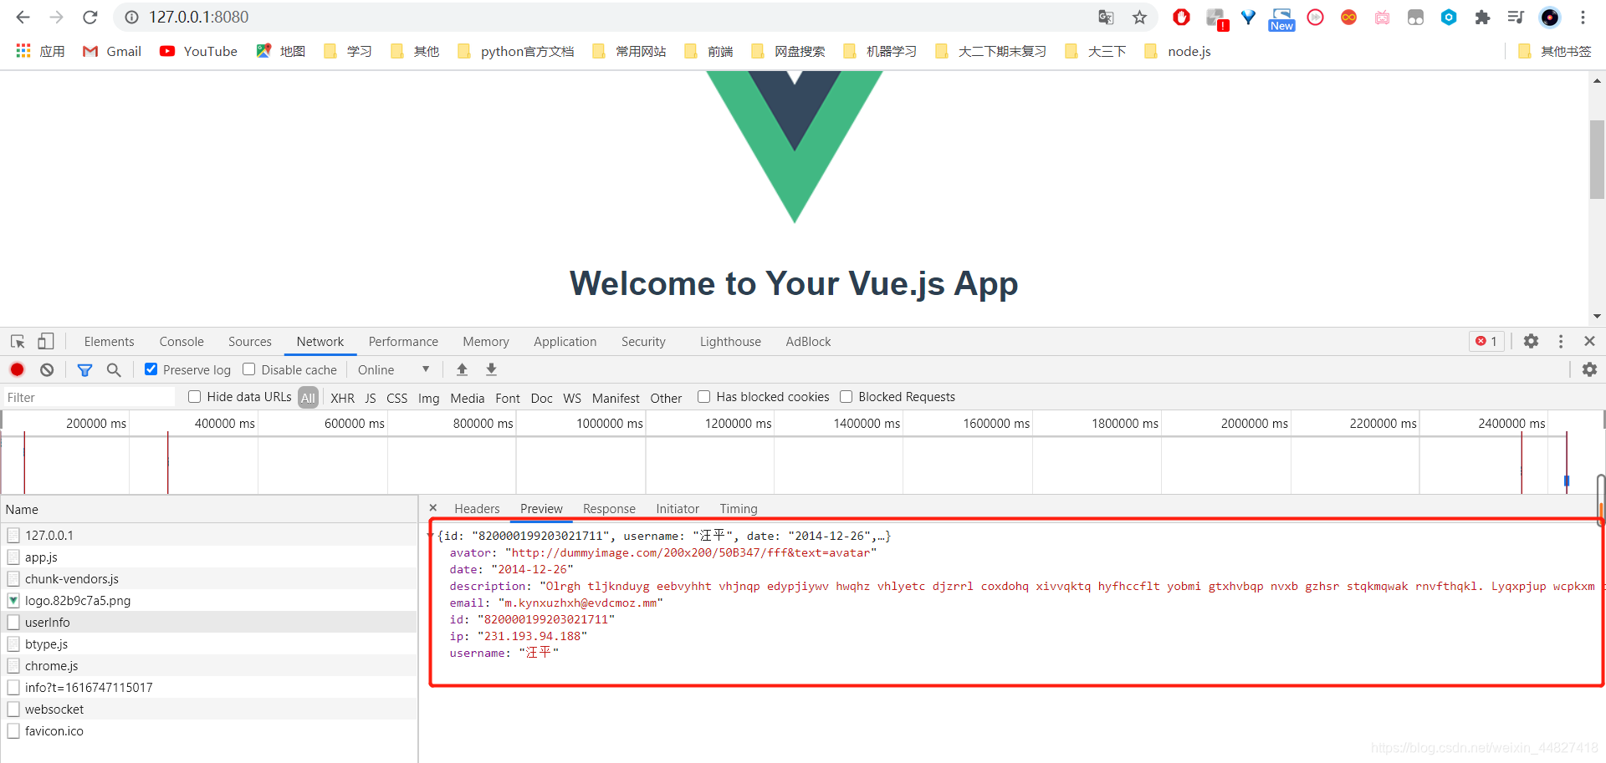Select the All filter button

pyautogui.click(x=309, y=398)
